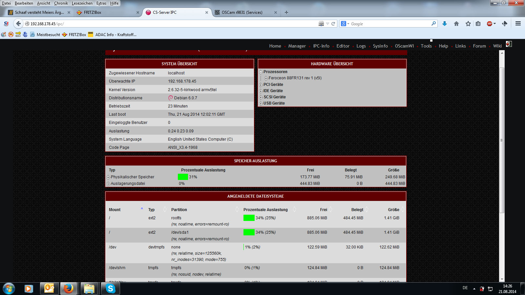Expand the PCI Geräte tree node
The image size is (525, 295).
tap(261, 85)
